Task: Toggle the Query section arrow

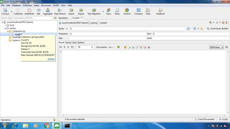Action: [67, 29]
